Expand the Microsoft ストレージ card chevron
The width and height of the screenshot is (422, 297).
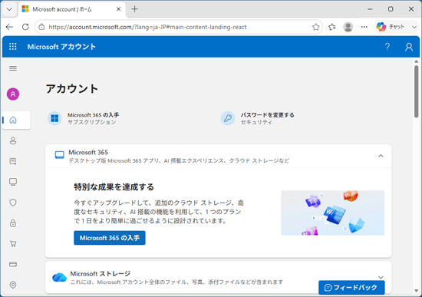coord(381,277)
